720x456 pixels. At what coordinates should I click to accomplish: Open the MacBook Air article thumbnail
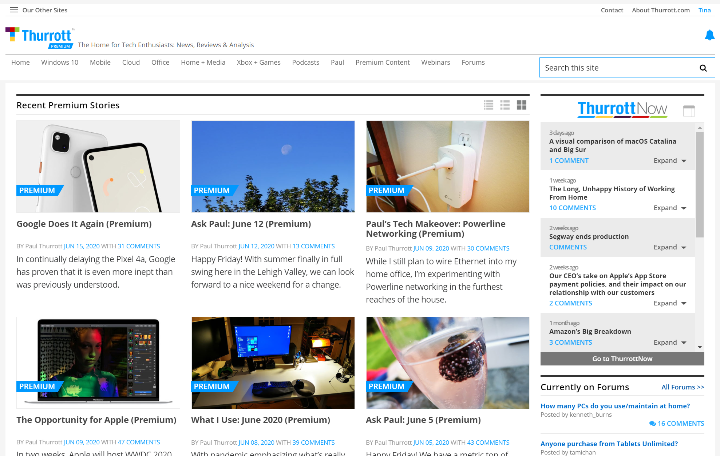coord(98,363)
